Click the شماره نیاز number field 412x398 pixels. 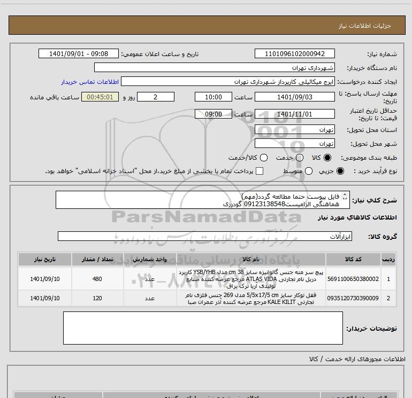click(x=294, y=53)
